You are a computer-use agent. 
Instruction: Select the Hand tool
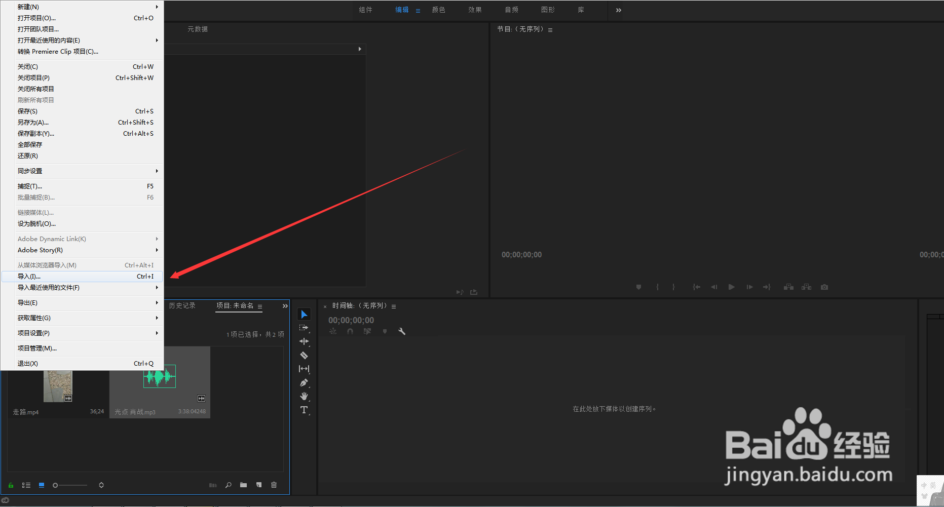[x=304, y=396]
